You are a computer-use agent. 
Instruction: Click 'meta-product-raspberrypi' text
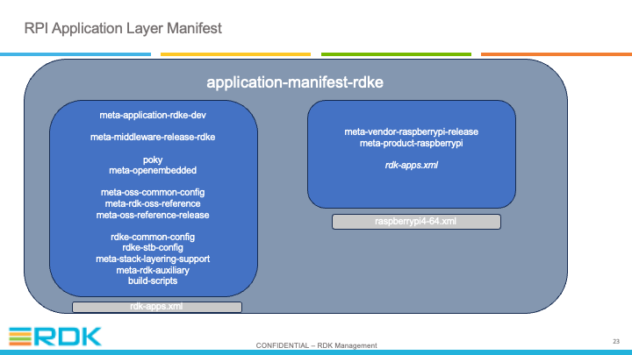[x=411, y=143]
